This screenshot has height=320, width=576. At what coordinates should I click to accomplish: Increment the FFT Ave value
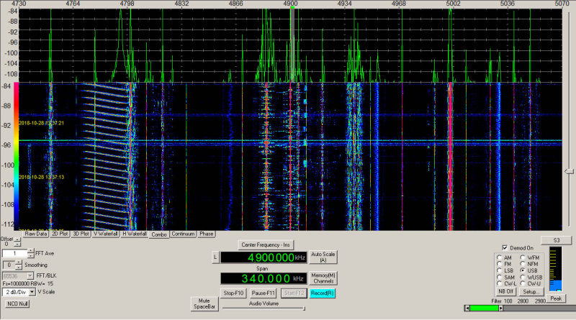30,251
